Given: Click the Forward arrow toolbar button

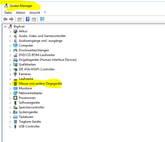Looking at the screenshot, I should [x=11, y=19].
